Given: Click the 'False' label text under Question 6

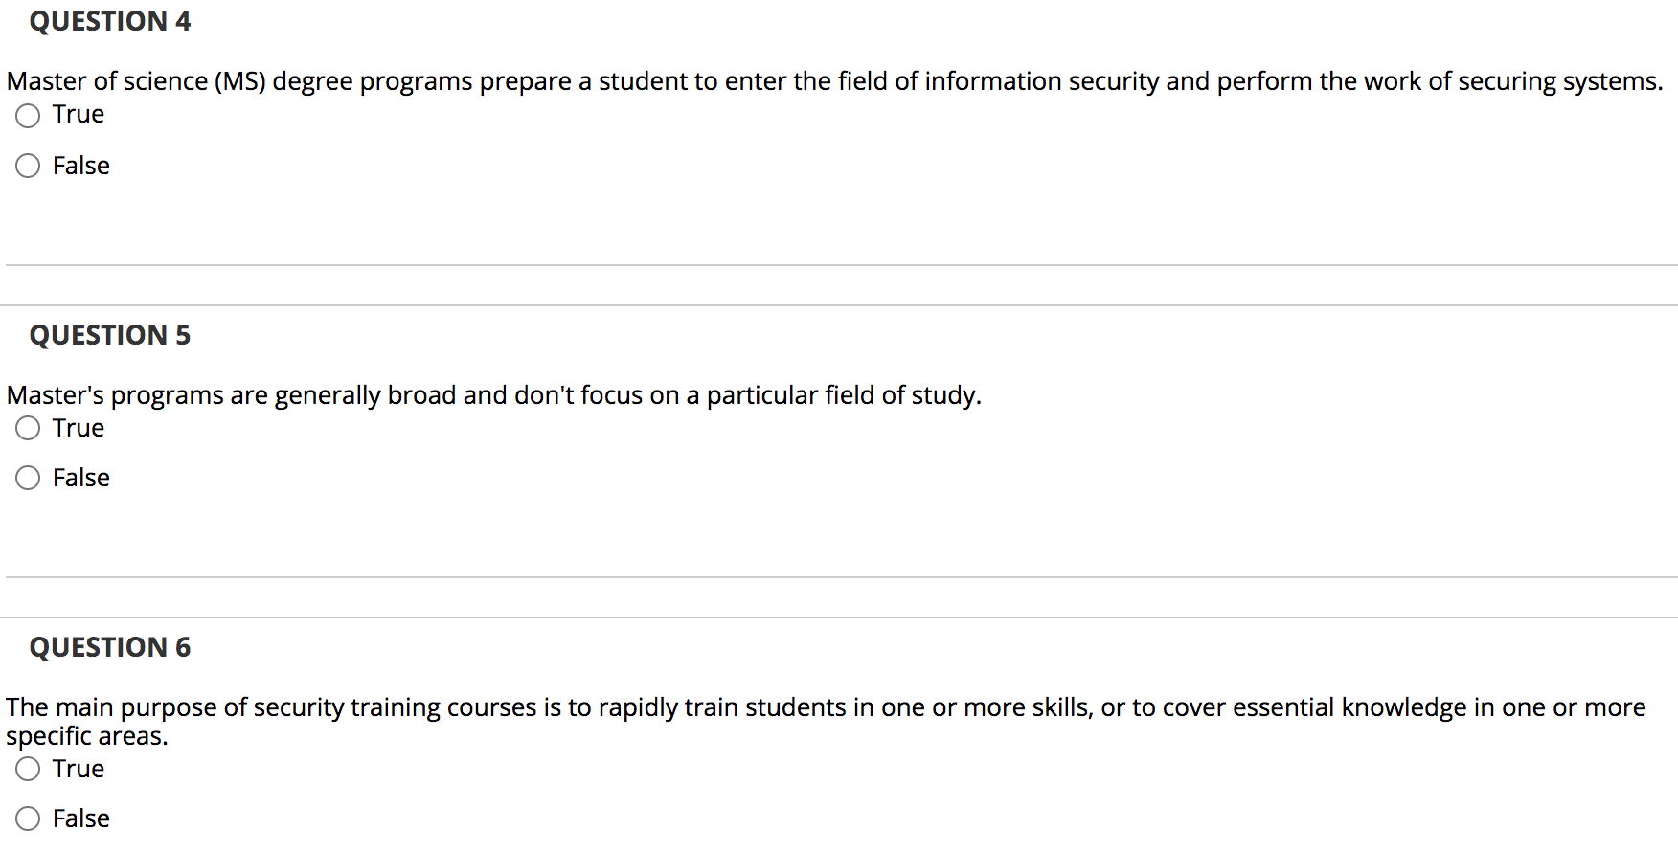Looking at the screenshot, I should click(x=81, y=818).
